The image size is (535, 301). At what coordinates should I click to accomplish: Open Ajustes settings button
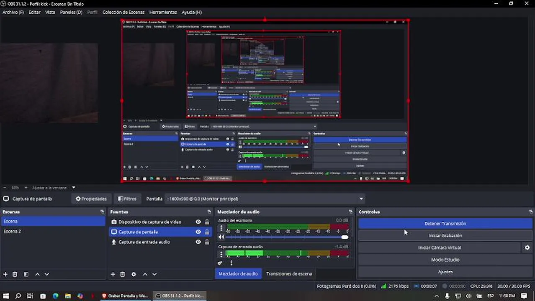click(x=445, y=272)
